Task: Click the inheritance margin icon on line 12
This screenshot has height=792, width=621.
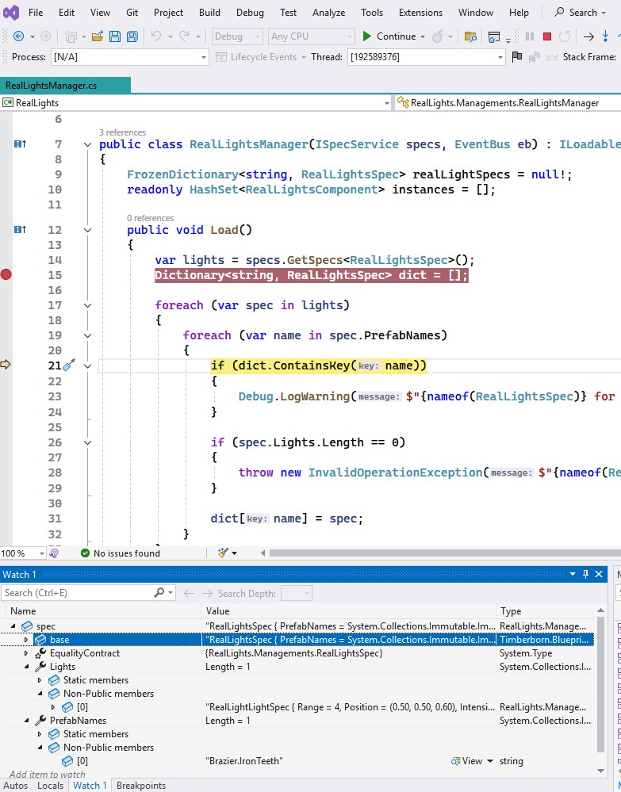Action: pos(20,230)
